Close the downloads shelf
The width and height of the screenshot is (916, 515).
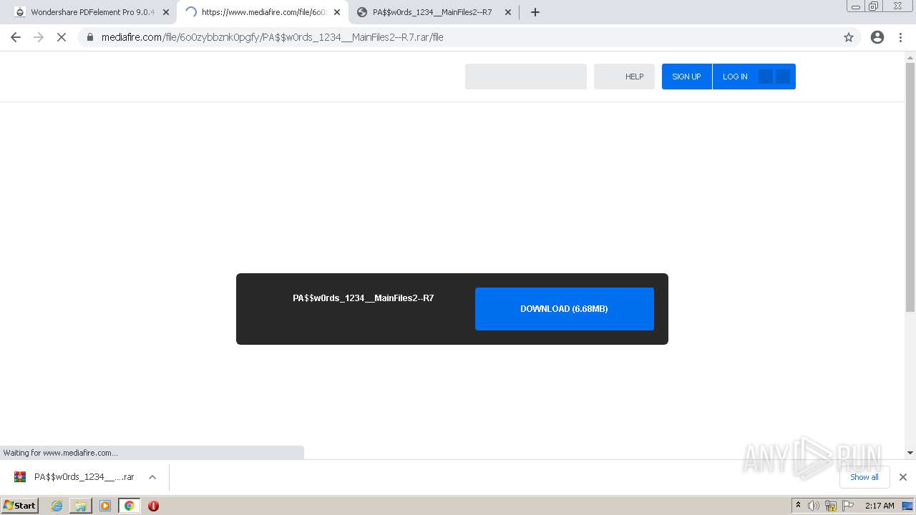click(903, 477)
